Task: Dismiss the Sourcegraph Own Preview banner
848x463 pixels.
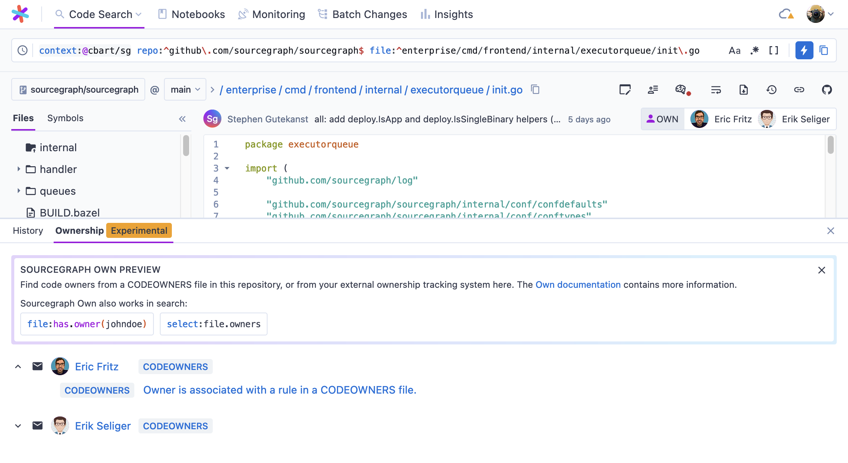Action: 822,270
